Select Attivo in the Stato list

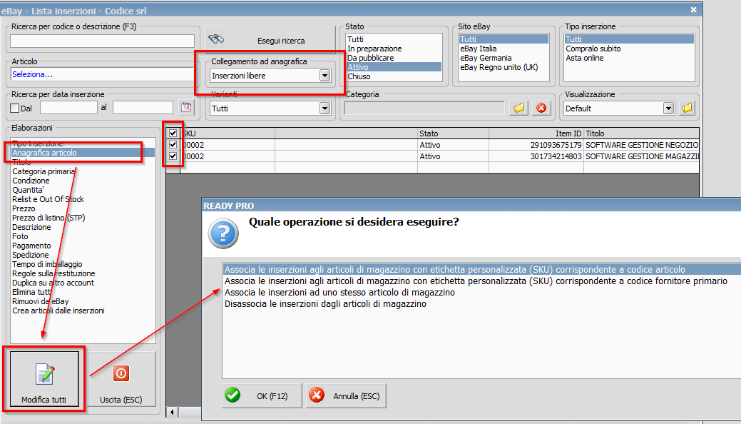coord(394,67)
